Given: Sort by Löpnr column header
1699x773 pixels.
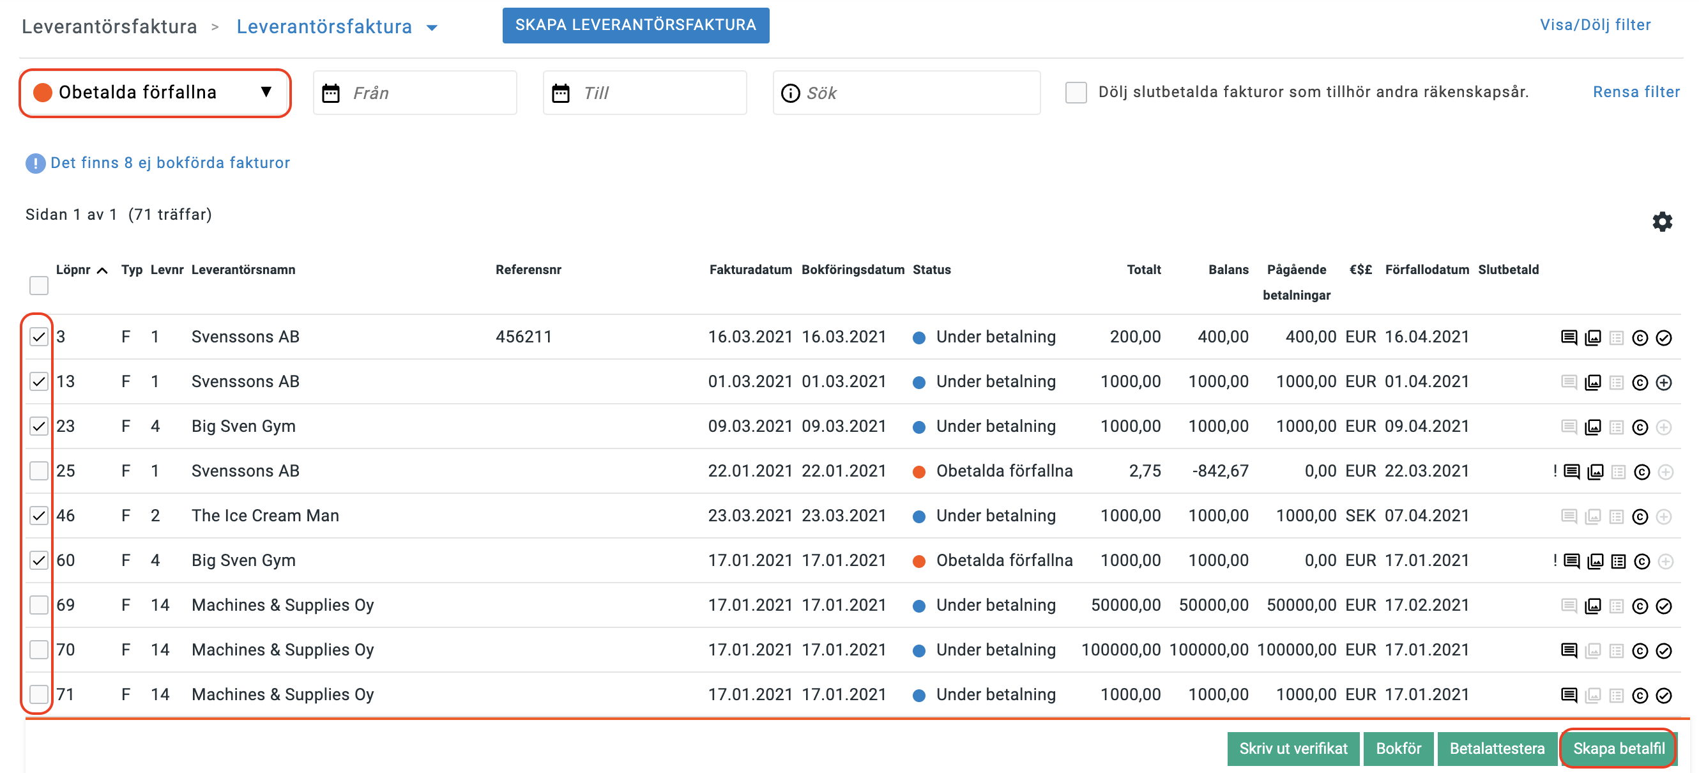Looking at the screenshot, I should tap(81, 270).
